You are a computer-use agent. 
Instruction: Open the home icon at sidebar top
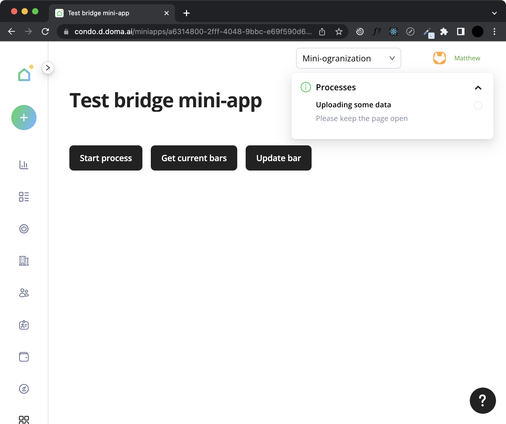24,74
